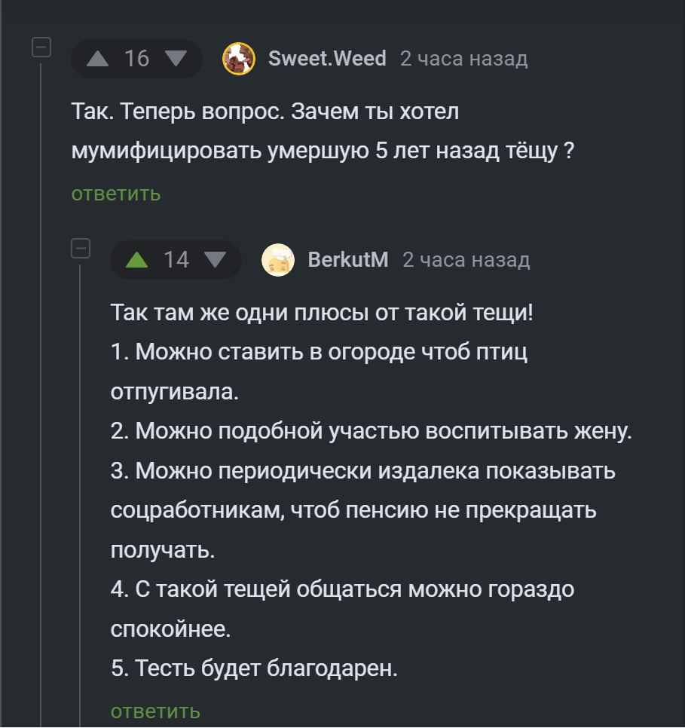This screenshot has height=728, width=685.
Task: Click the "2 часа назад" timestamp next to Sweet.Weed
Action: [x=463, y=59]
